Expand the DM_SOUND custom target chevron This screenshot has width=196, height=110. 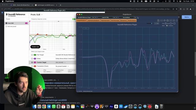pos(65,62)
